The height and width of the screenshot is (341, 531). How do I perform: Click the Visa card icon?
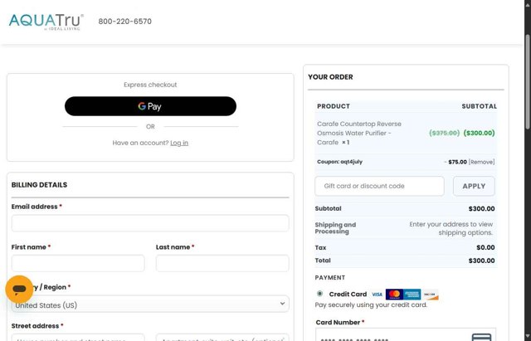tap(377, 295)
